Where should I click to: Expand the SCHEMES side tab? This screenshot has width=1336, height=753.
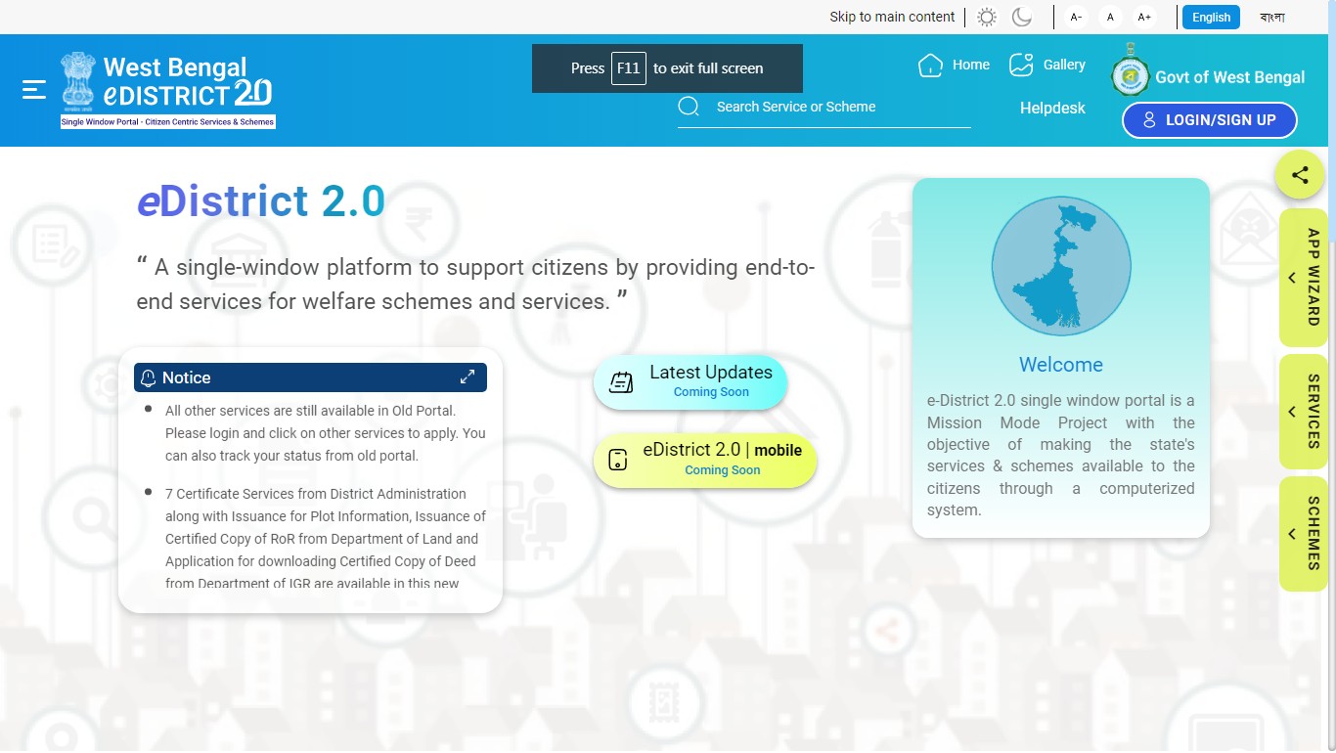(x=1303, y=534)
